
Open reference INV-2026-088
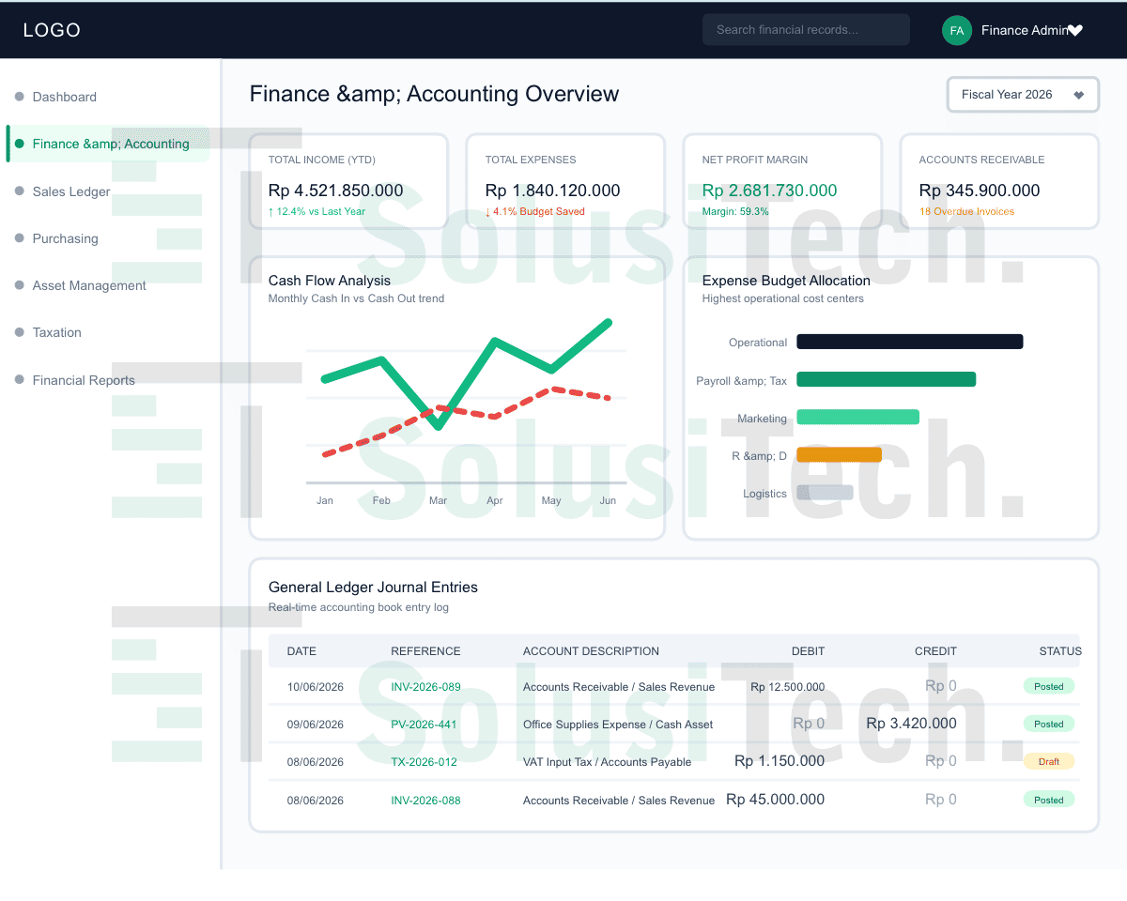[425, 801]
